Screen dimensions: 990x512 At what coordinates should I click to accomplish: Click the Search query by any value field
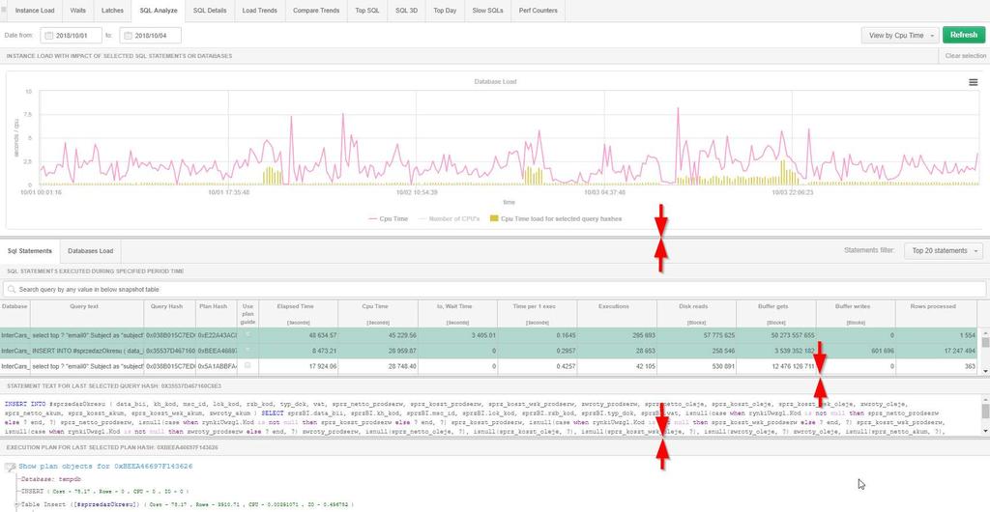494,290
